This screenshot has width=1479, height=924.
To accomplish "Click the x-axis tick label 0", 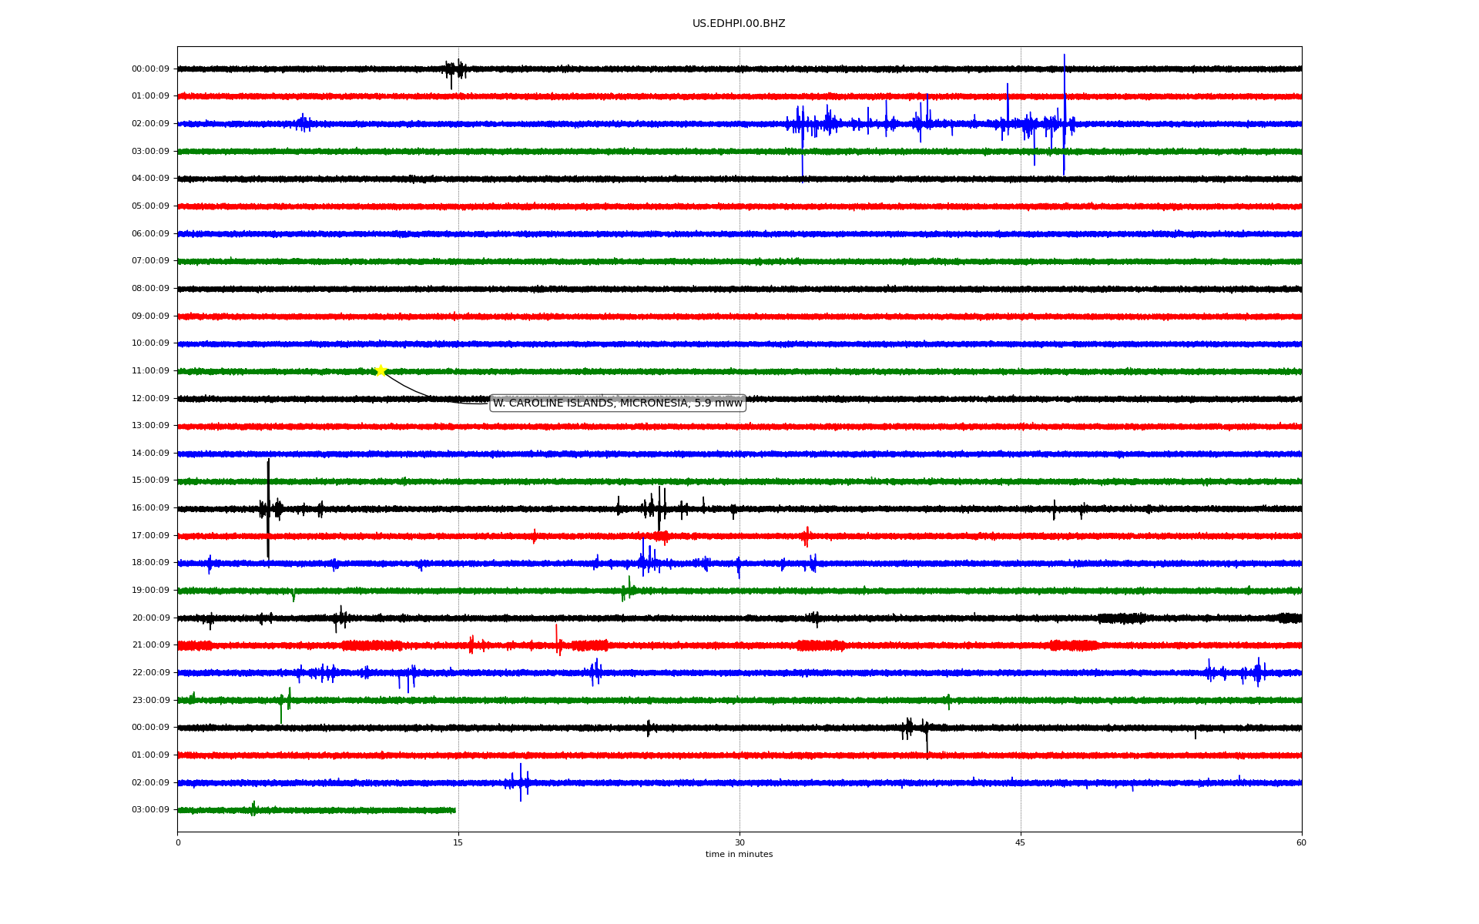I will 178,842.
